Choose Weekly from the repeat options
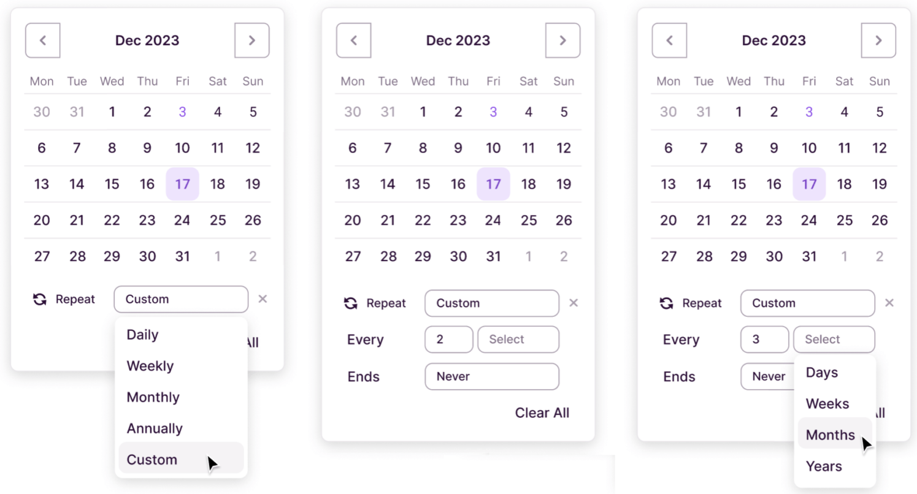Viewport: 917px width, 494px height. tap(150, 365)
